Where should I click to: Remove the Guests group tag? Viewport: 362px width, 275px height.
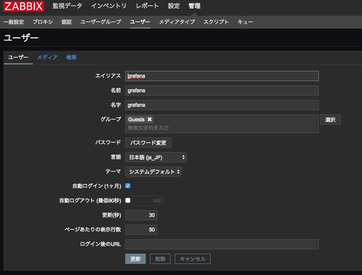pos(149,120)
